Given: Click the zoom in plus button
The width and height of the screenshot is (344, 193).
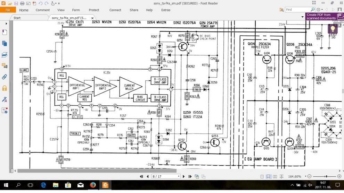Looking at the screenshot, I should tap(339, 177).
